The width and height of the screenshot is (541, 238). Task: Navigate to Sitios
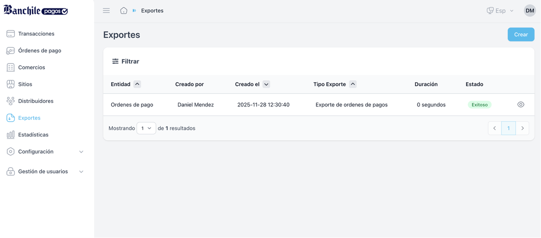(x=25, y=84)
